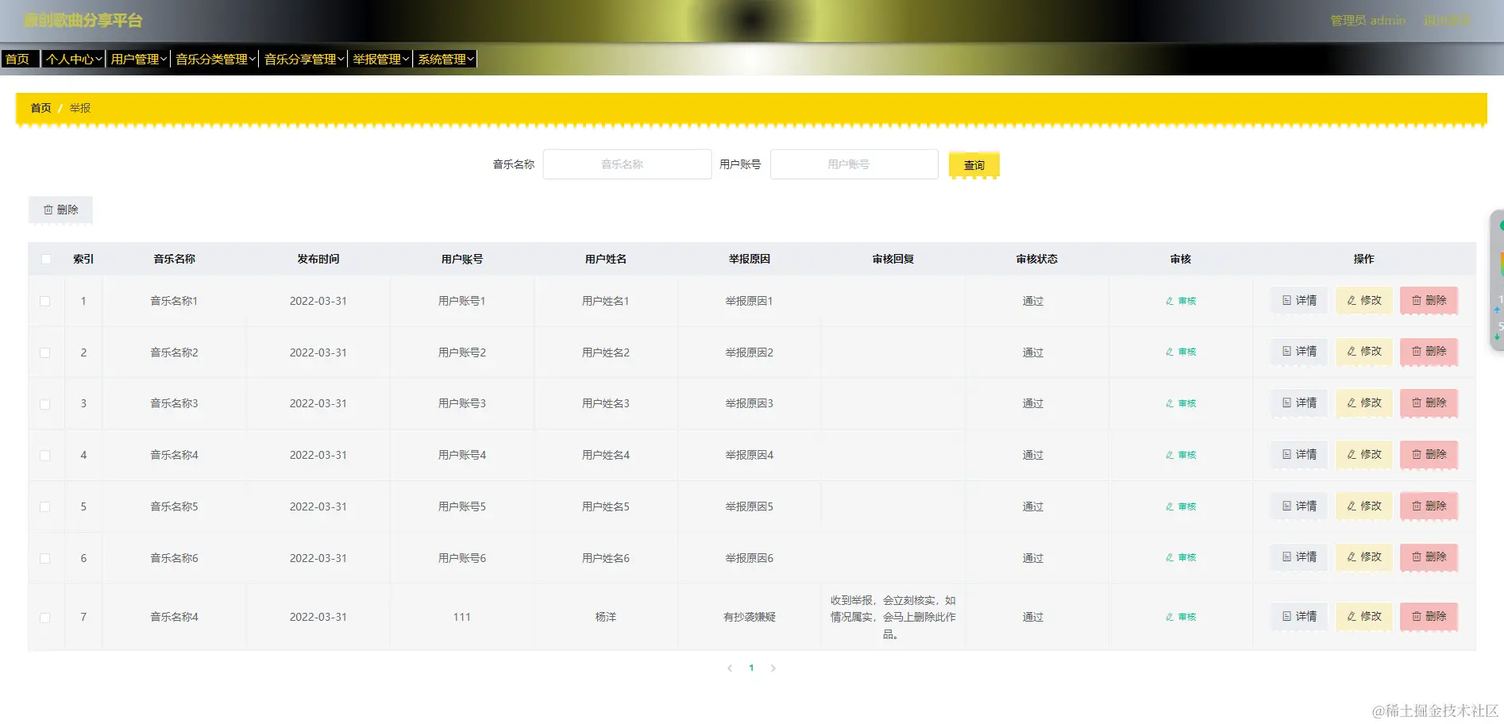The image size is (1504, 724).
Task: Click 修改 for row 音乐名称6
Action: click(x=1364, y=556)
